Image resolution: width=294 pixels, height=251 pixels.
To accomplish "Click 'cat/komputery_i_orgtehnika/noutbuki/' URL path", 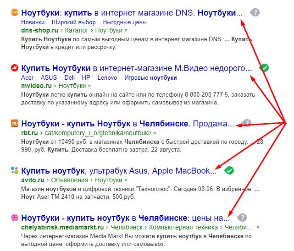I will click(98, 133).
